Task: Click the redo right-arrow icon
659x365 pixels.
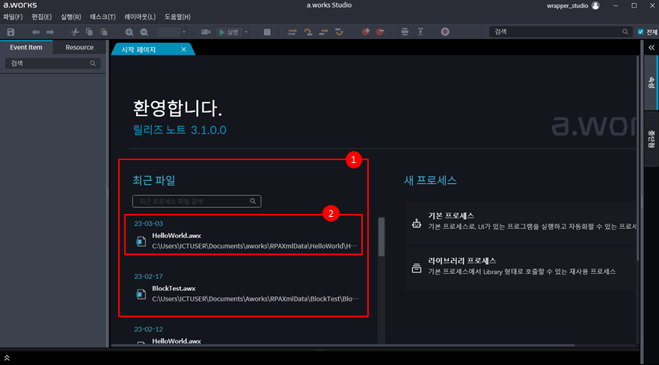Action: click(x=50, y=32)
